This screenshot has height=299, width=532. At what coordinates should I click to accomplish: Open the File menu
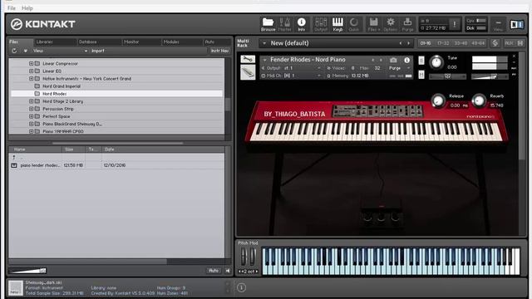12,8
